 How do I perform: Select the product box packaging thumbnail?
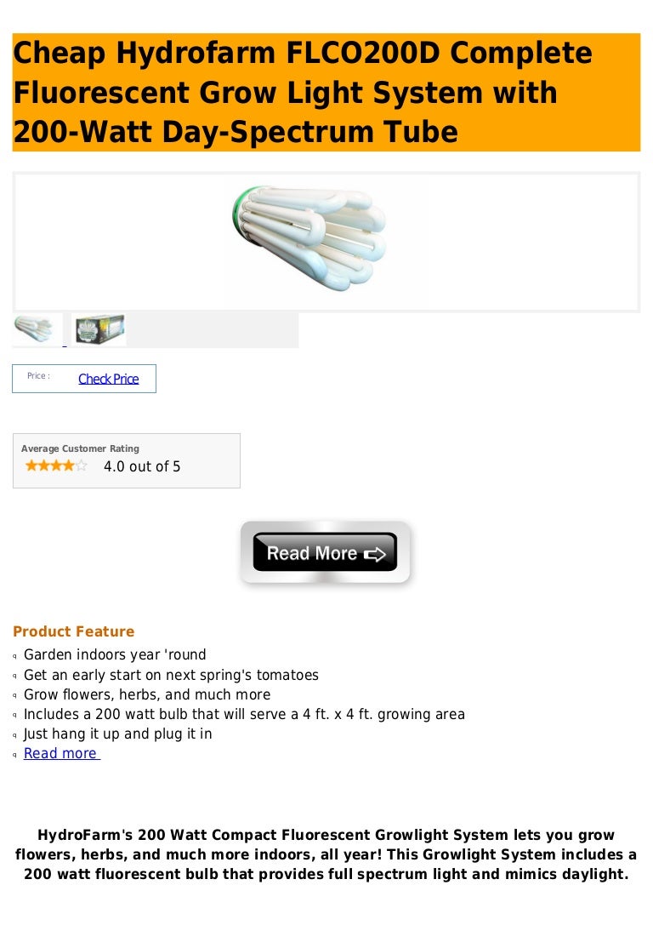click(x=99, y=329)
